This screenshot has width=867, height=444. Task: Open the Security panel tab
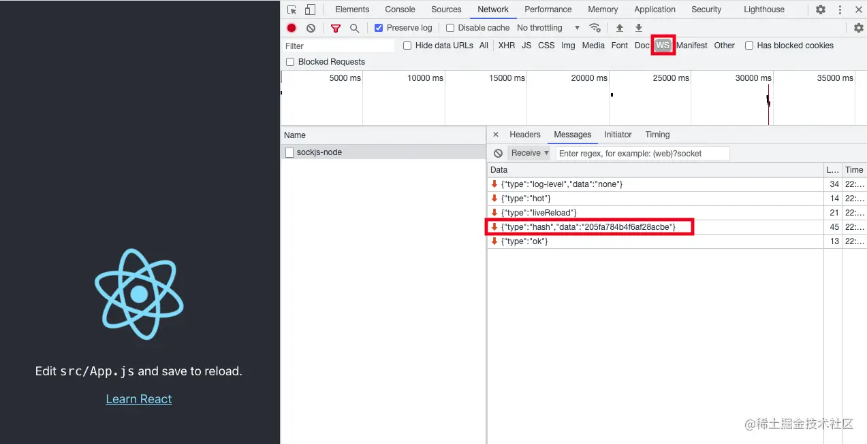706,10
